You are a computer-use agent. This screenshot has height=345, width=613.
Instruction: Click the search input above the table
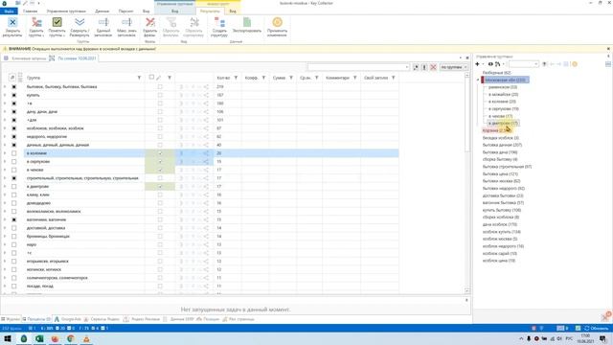358,67
